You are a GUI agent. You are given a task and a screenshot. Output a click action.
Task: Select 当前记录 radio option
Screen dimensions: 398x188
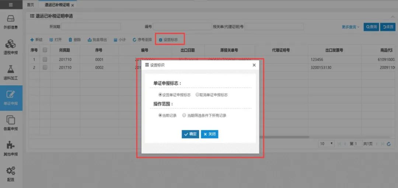coord(160,115)
